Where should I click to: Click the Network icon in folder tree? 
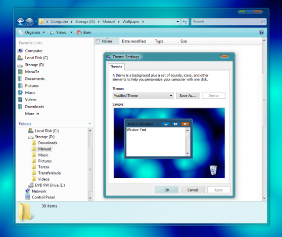tap(28, 191)
